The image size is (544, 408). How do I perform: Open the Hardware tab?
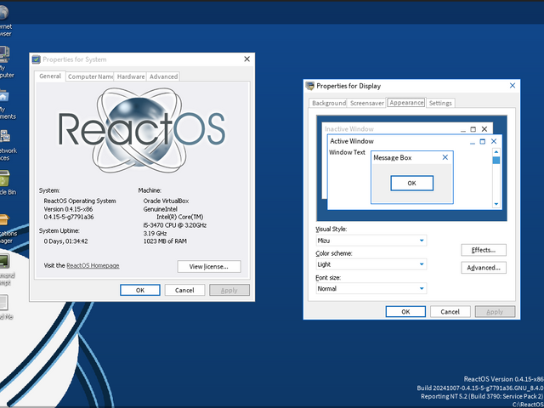pyautogui.click(x=131, y=76)
